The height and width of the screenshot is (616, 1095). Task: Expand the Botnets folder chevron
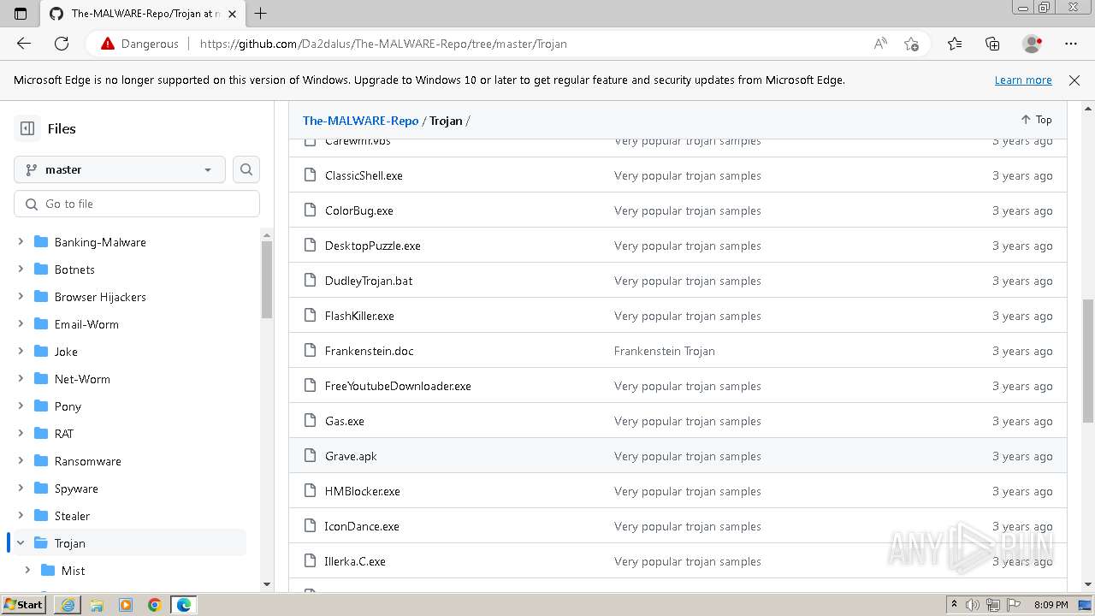point(21,269)
